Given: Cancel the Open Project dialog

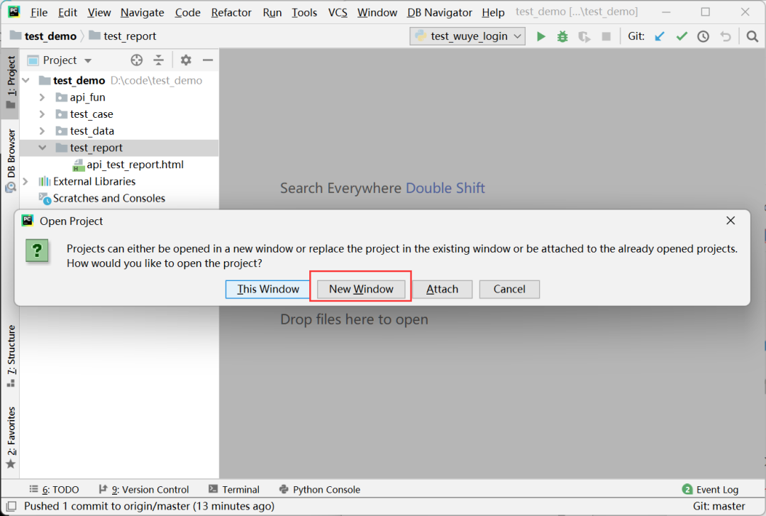Looking at the screenshot, I should [x=509, y=289].
